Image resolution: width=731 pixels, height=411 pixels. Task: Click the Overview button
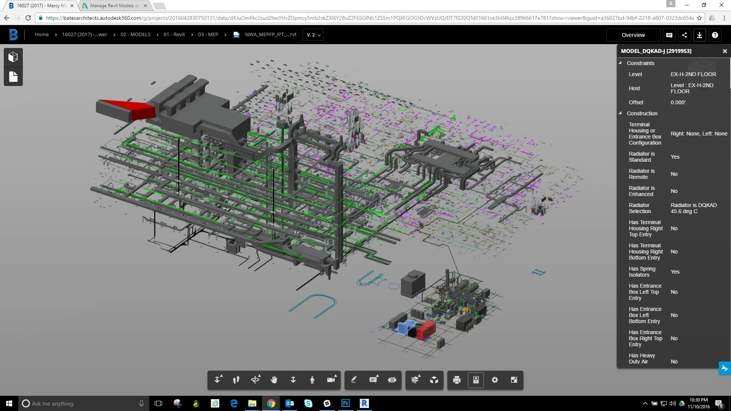point(633,35)
